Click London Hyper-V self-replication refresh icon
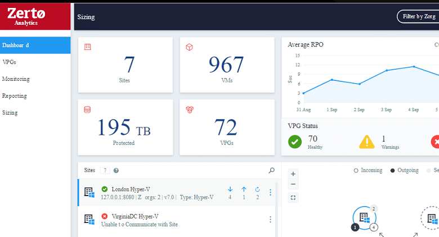The height and width of the screenshot is (237, 439). (x=257, y=189)
